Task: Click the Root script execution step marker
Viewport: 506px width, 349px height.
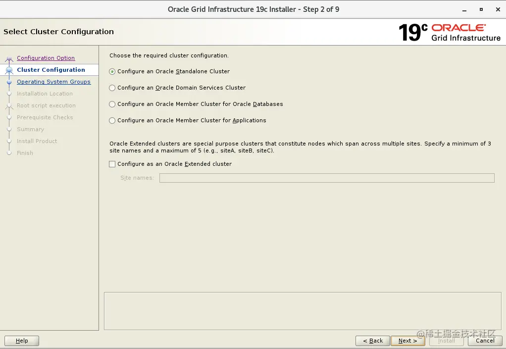Action: pyautogui.click(x=9, y=106)
